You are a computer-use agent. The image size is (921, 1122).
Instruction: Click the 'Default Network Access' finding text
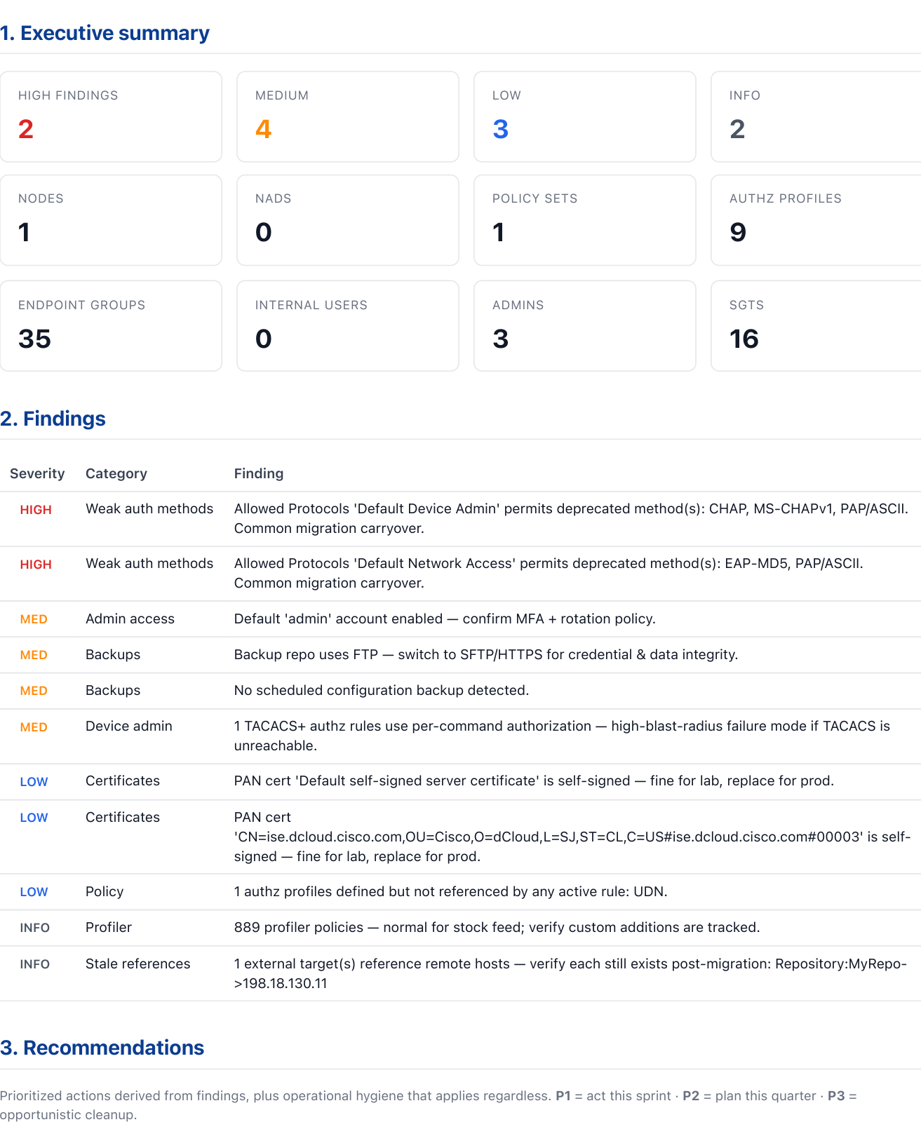pos(549,573)
